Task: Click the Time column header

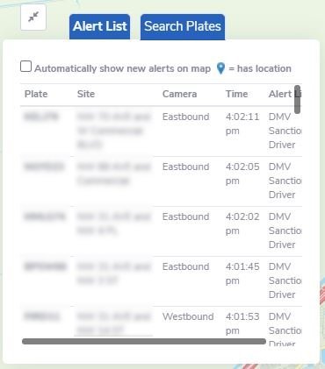Action: [236, 94]
